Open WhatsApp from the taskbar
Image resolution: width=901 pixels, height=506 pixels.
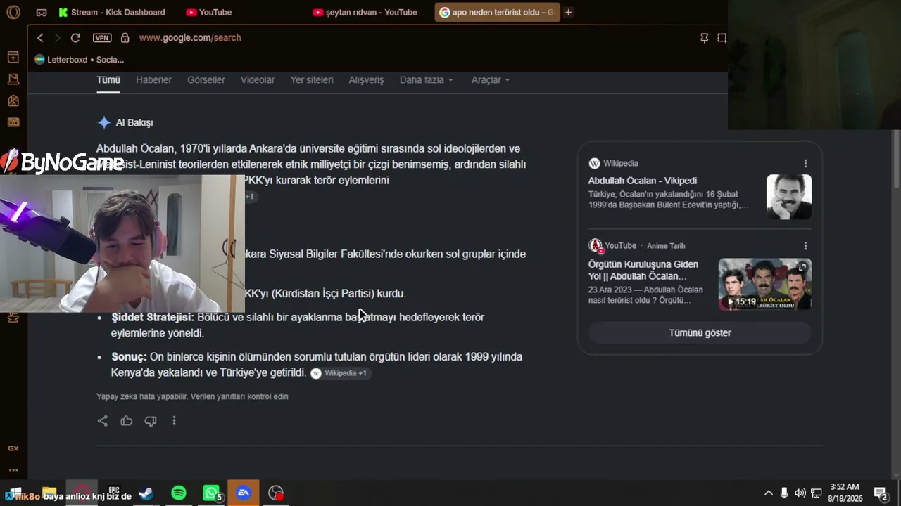click(x=212, y=493)
